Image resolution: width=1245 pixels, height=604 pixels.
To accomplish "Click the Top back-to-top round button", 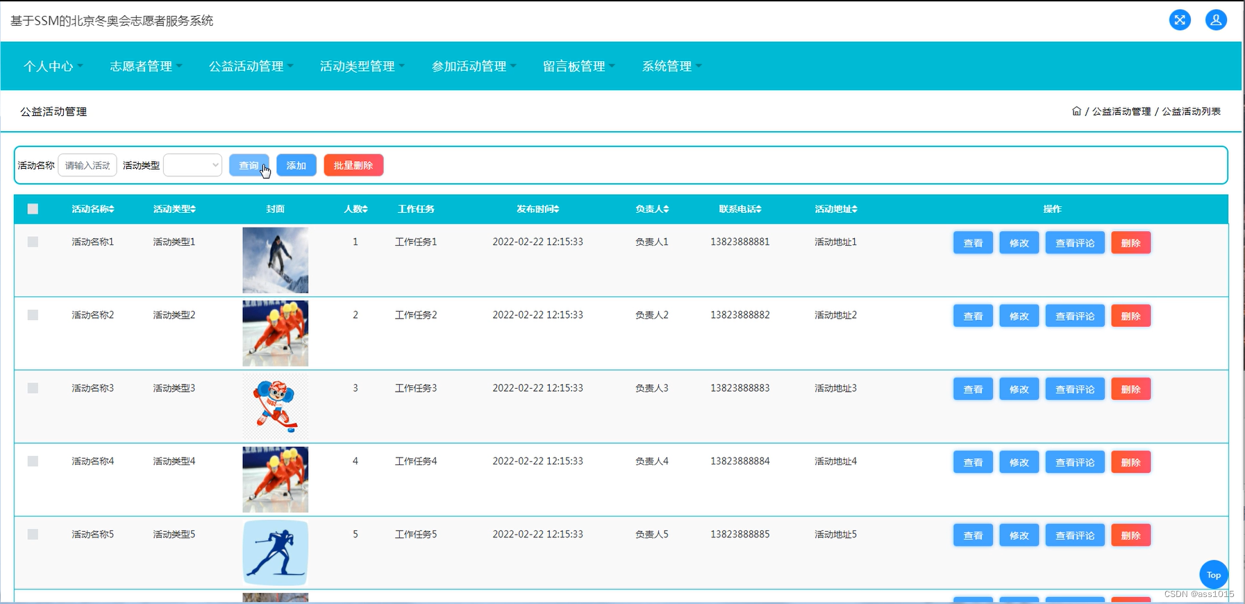I will pos(1214,574).
